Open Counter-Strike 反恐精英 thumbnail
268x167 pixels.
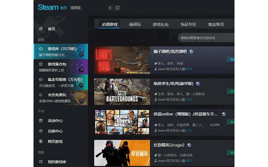pos(122,153)
